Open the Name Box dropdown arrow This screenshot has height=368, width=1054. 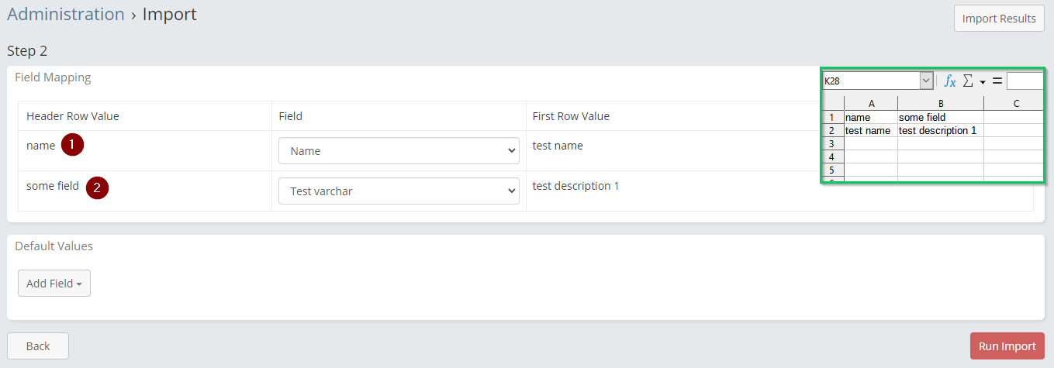point(926,81)
